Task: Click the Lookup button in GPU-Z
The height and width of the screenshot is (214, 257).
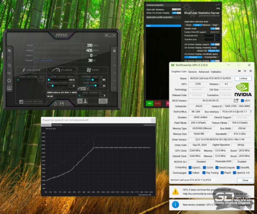Action: pos(243,78)
